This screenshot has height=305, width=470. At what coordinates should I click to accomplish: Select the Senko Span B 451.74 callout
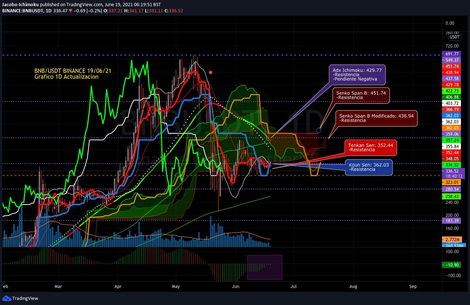click(361, 95)
